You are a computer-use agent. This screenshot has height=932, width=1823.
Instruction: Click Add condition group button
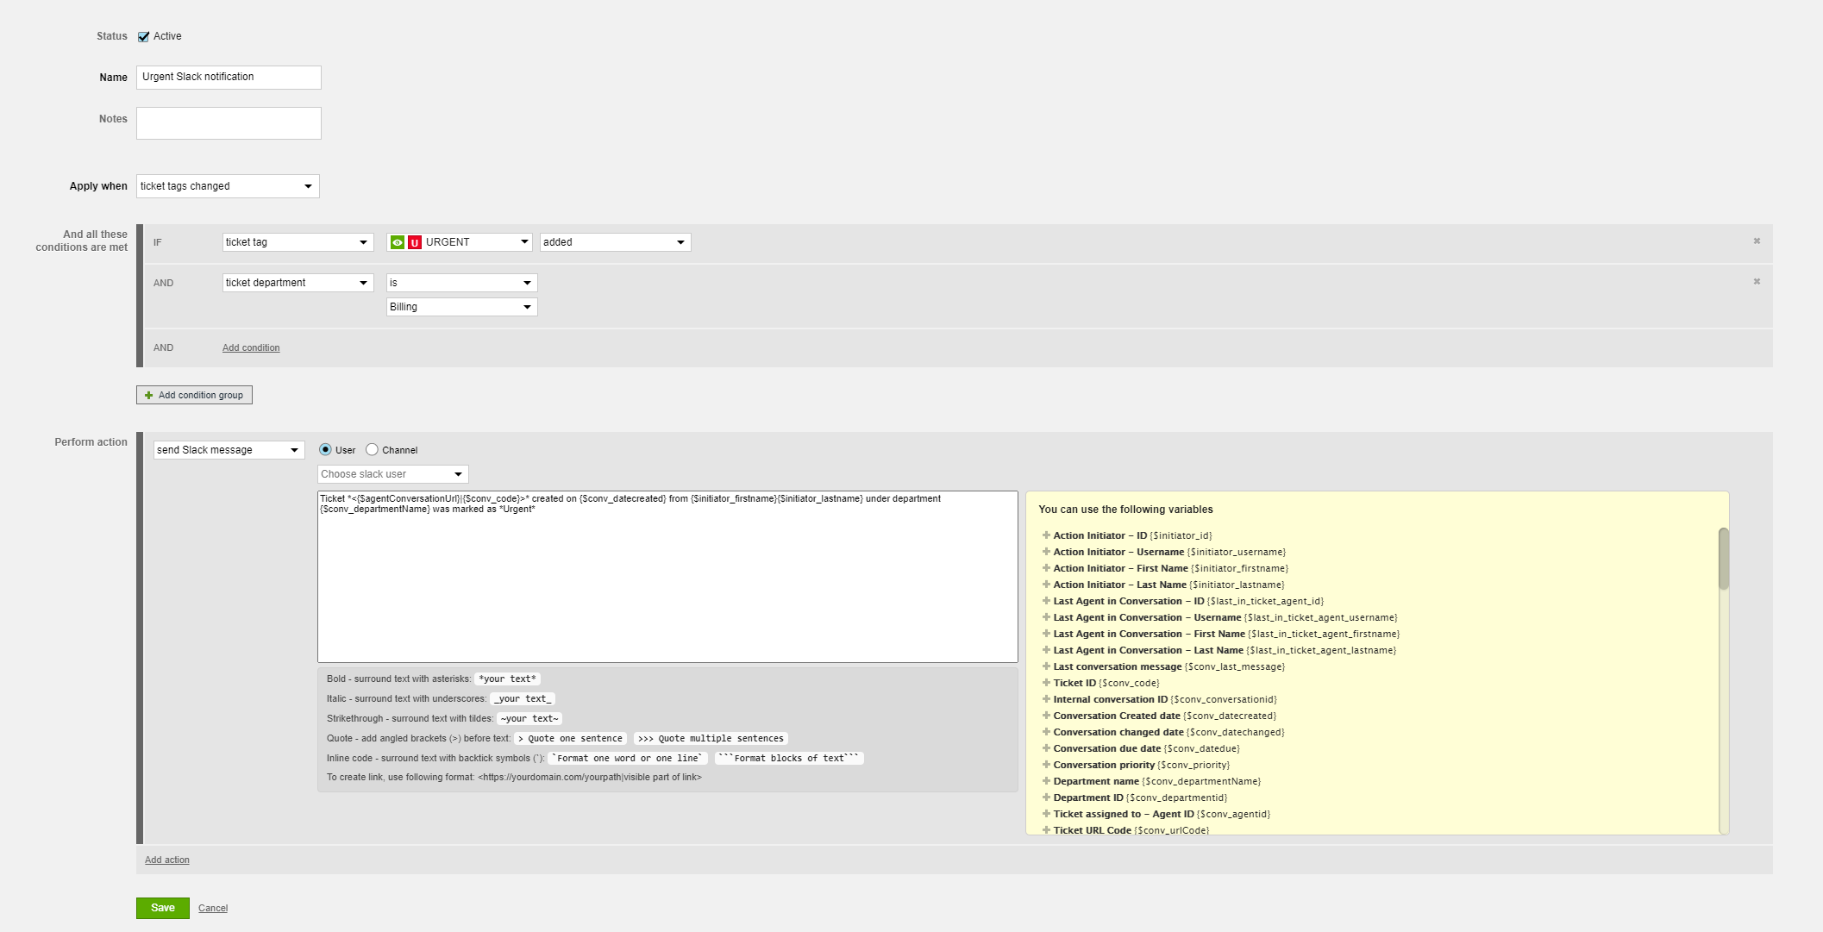coord(194,395)
